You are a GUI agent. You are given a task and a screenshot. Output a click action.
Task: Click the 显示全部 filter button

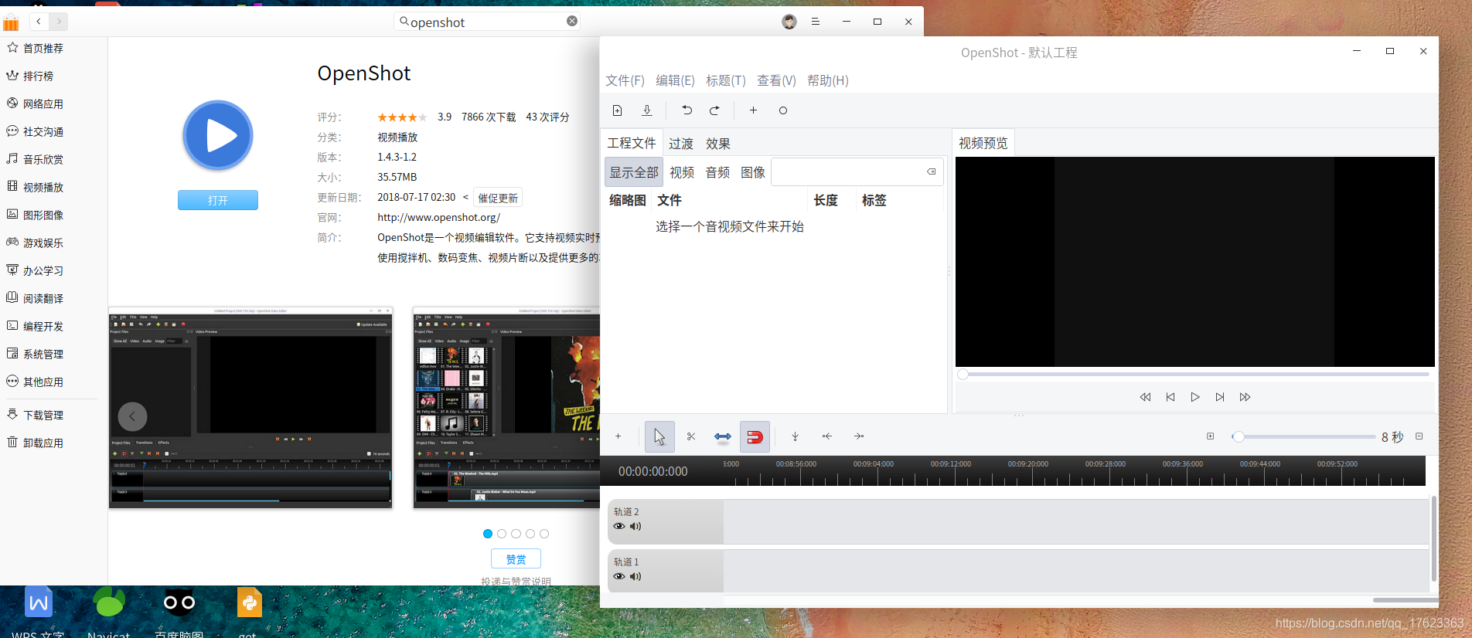coord(634,172)
